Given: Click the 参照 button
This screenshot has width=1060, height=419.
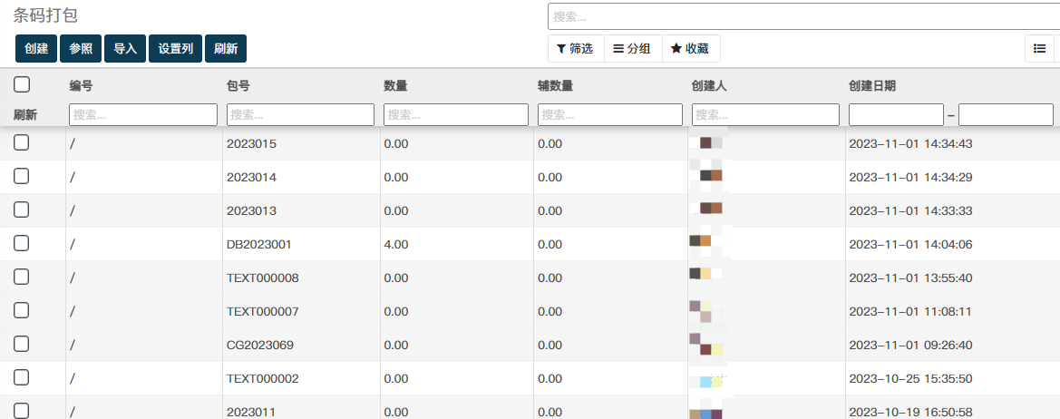Looking at the screenshot, I should click(81, 49).
